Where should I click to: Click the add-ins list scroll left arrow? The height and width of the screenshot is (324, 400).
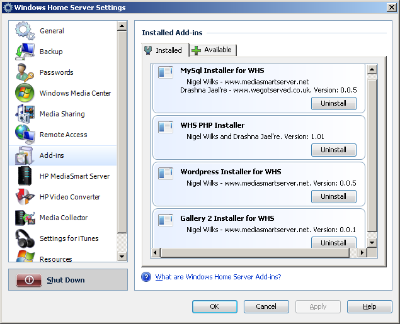[156, 253]
